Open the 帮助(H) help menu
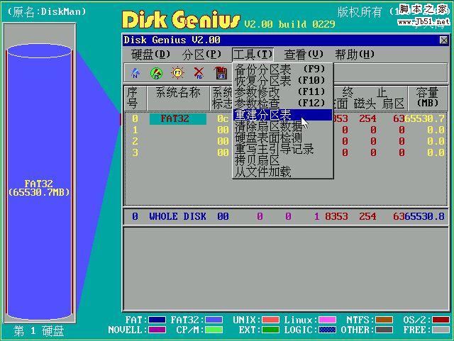The height and width of the screenshot is (341, 454). pyautogui.click(x=355, y=55)
